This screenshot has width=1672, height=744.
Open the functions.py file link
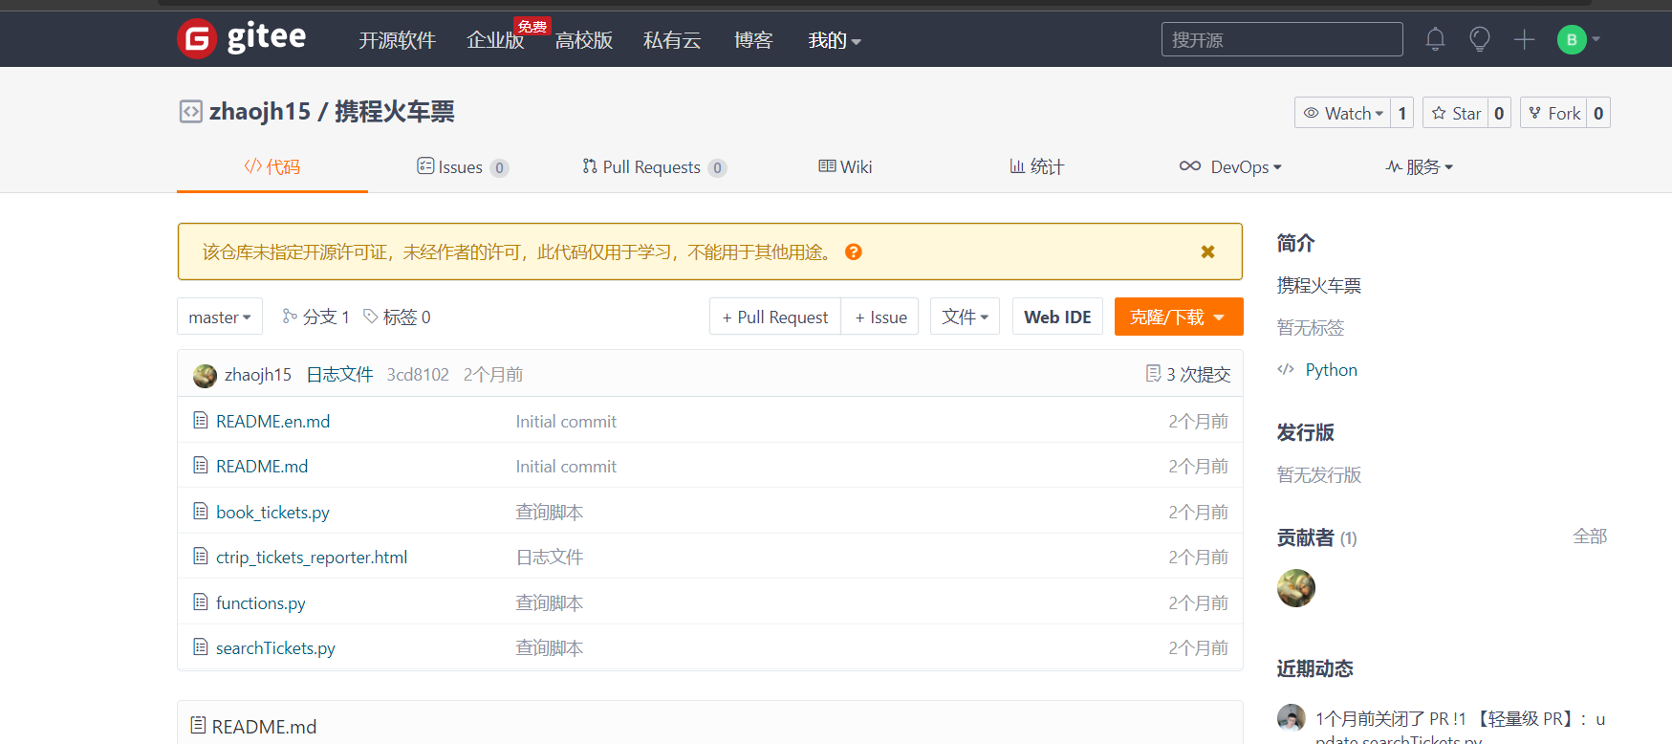[261, 602]
